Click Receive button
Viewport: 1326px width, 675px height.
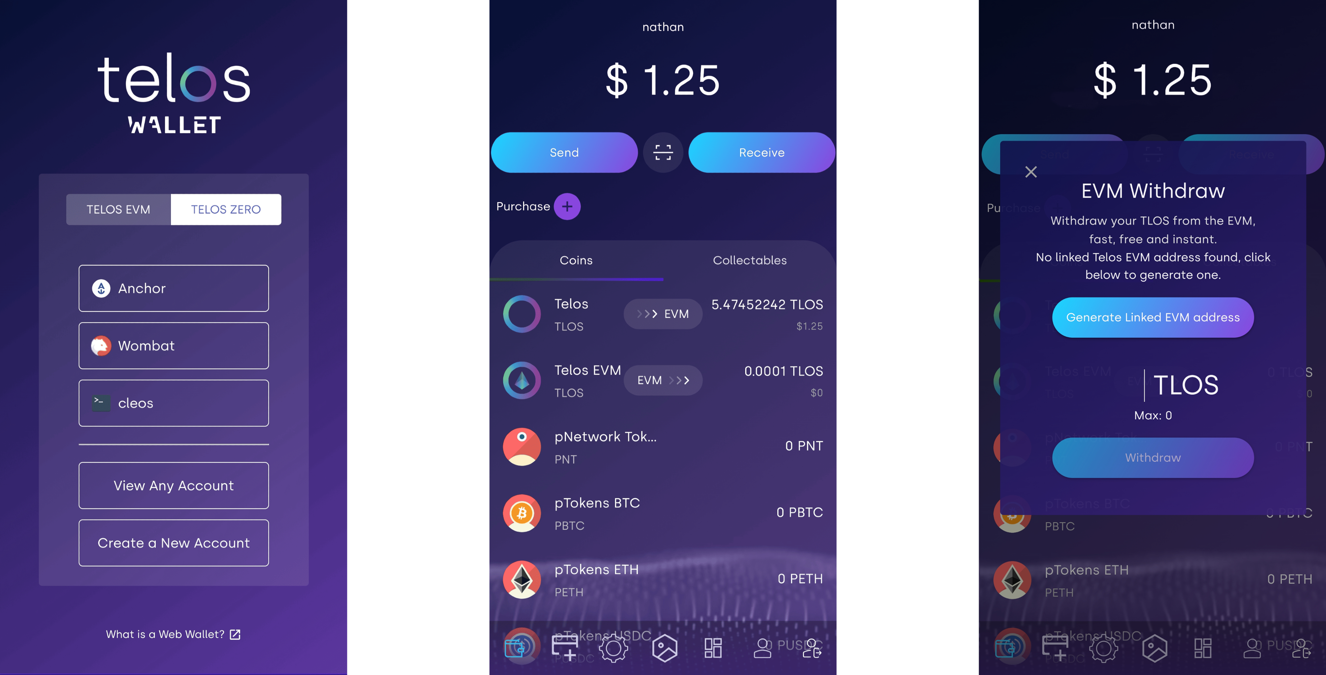point(761,152)
